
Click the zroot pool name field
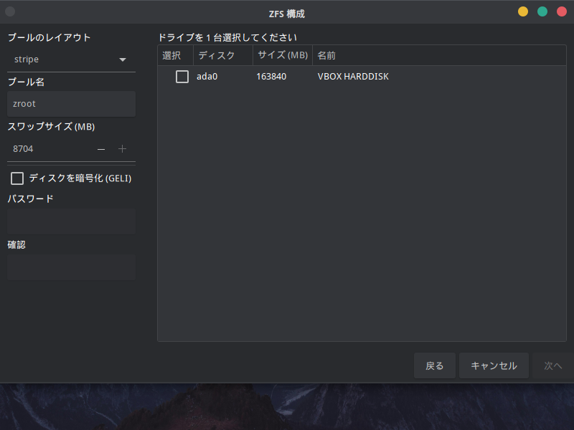(x=71, y=104)
